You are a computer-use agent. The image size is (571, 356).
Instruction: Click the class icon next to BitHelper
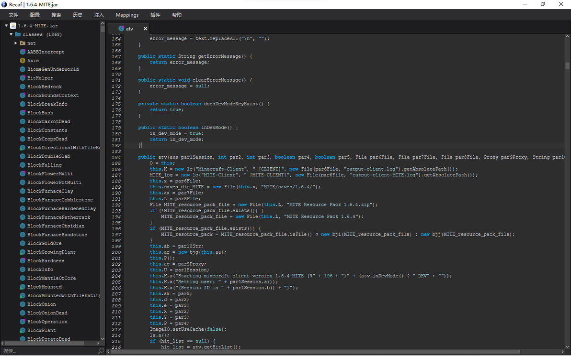pos(23,78)
